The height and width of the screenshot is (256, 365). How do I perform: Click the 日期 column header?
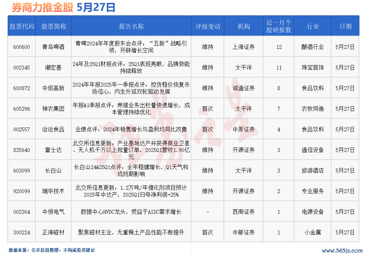(345, 26)
